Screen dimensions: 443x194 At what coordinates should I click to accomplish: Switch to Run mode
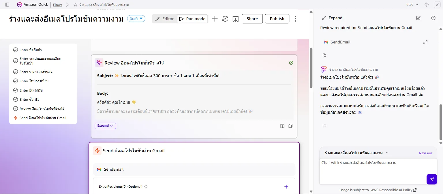(x=192, y=19)
